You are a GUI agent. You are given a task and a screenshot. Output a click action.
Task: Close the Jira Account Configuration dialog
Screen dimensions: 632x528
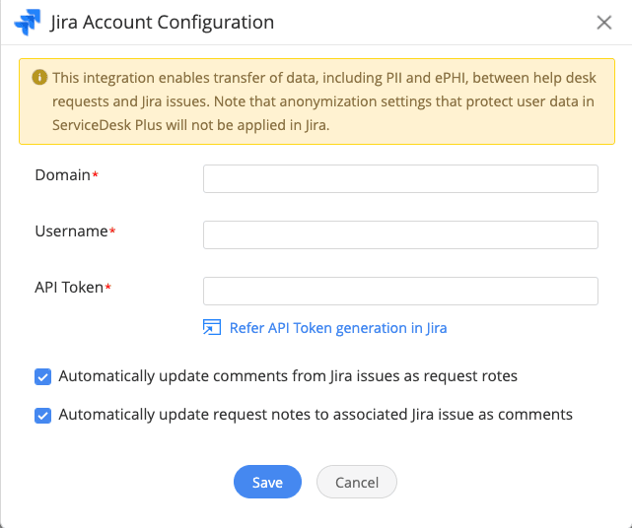pyautogui.click(x=604, y=23)
